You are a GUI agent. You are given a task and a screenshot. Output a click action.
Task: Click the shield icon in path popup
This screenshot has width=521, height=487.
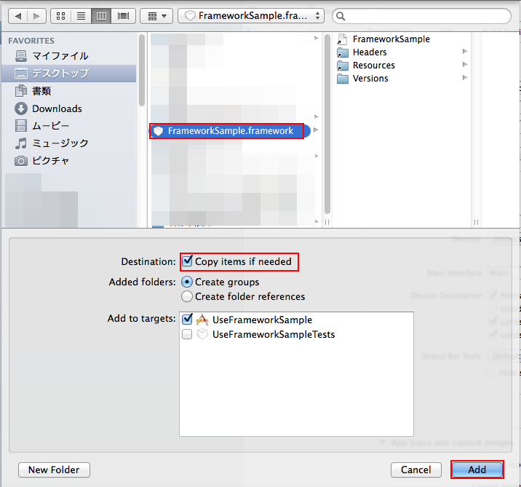pyautogui.click(x=190, y=15)
